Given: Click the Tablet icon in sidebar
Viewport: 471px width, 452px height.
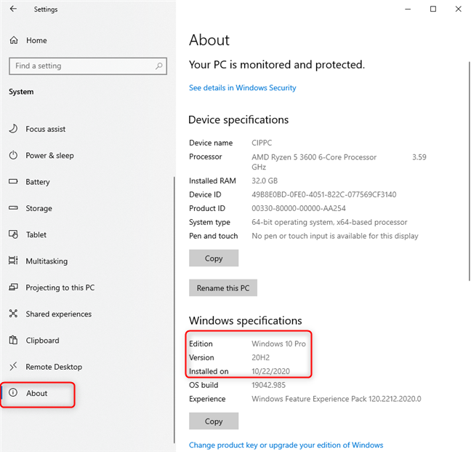Looking at the screenshot, I should (13, 234).
